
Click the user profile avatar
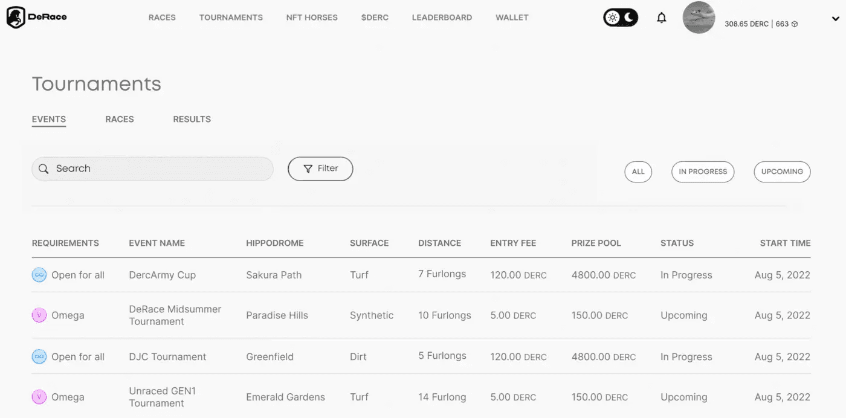pyautogui.click(x=699, y=18)
